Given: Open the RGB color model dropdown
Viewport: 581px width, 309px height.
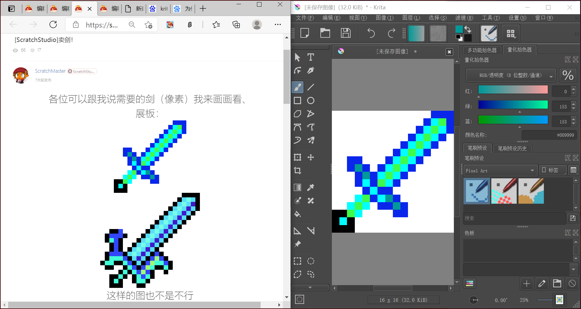Looking at the screenshot, I should click(x=511, y=75).
